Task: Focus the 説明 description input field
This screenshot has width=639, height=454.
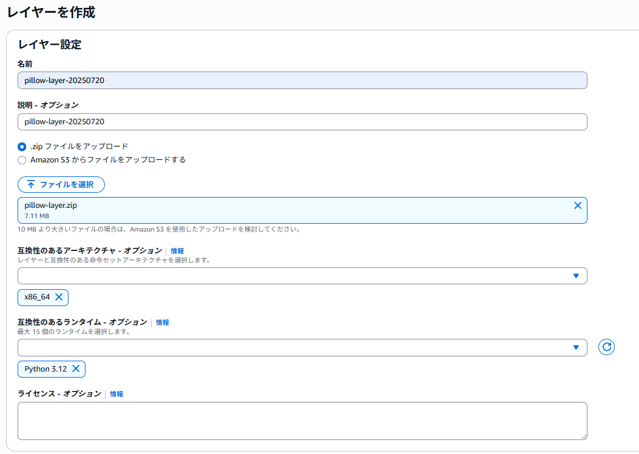Action: click(x=303, y=122)
